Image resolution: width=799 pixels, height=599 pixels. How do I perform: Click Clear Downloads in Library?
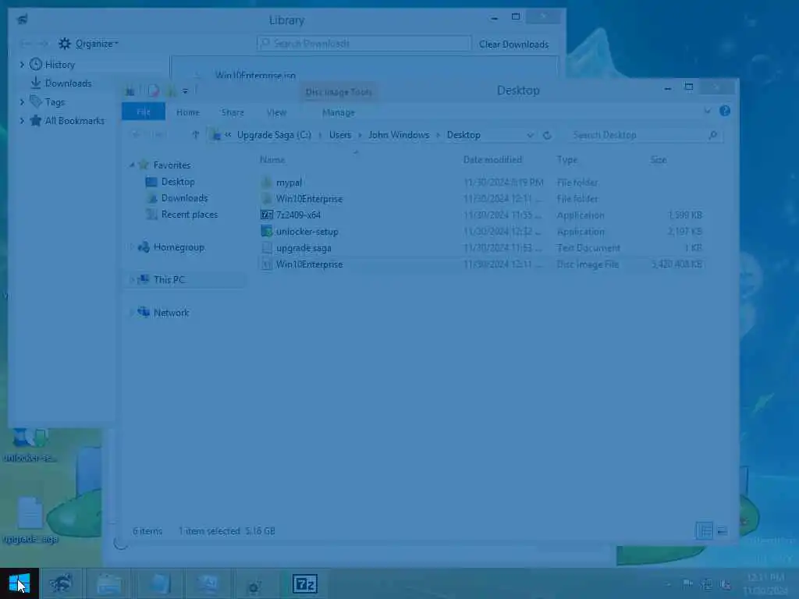tap(513, 44)
